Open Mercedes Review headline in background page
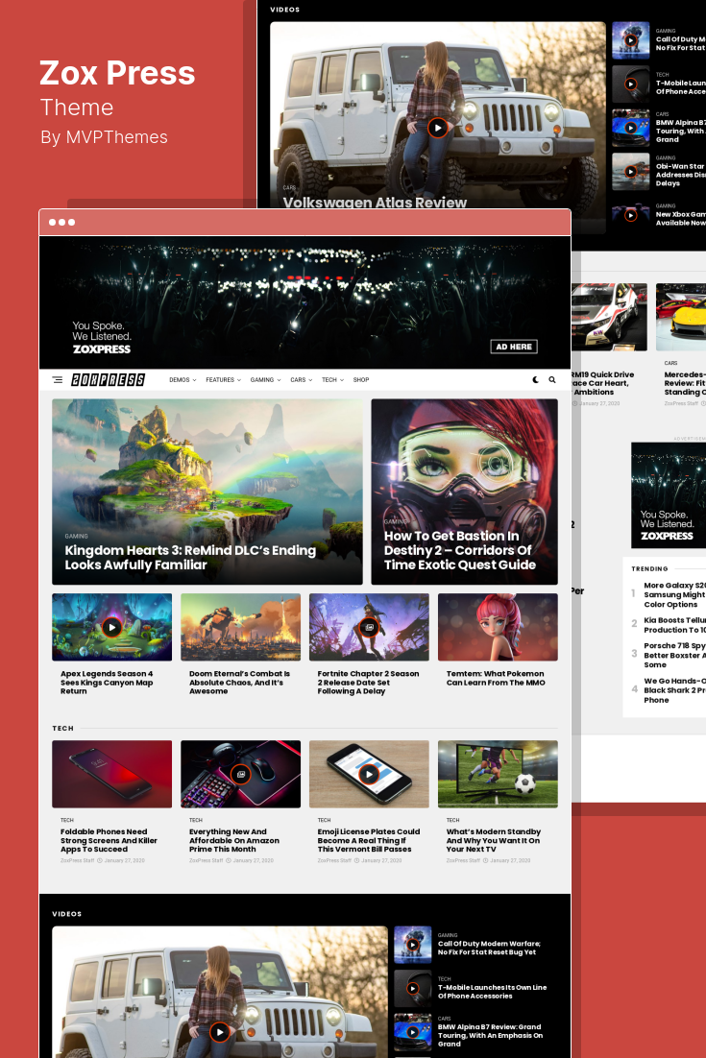Screen dimensions: 706x1058 click(685, 383)
